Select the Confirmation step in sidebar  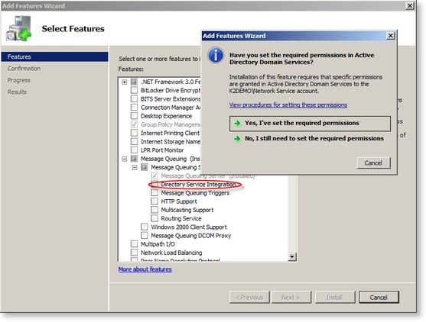coord(24,69)
